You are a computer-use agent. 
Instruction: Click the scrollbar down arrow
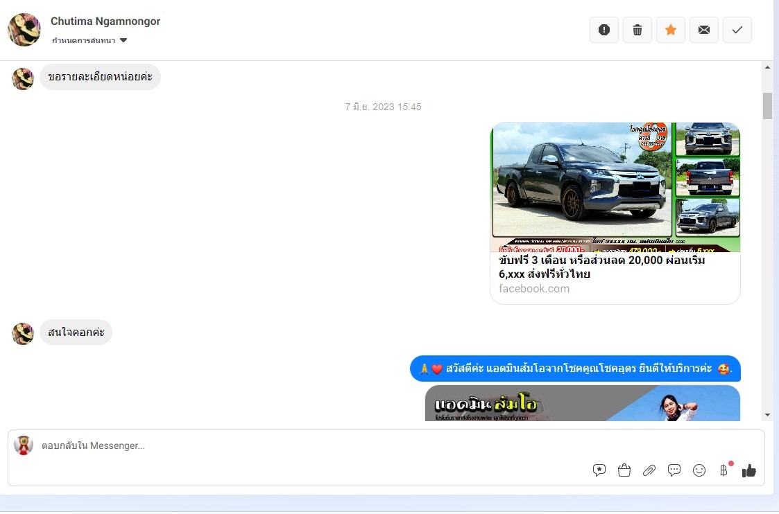click(x=767, y=415)
